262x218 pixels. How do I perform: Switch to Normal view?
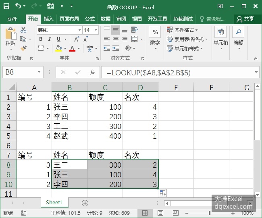[145, 213]
